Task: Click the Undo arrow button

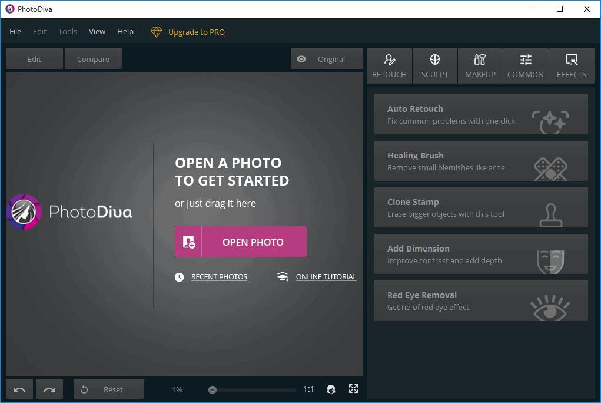Action: [19, 389]
